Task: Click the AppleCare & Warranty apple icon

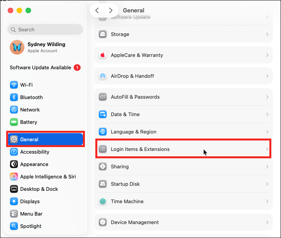Action: click(x=103, y=55)
